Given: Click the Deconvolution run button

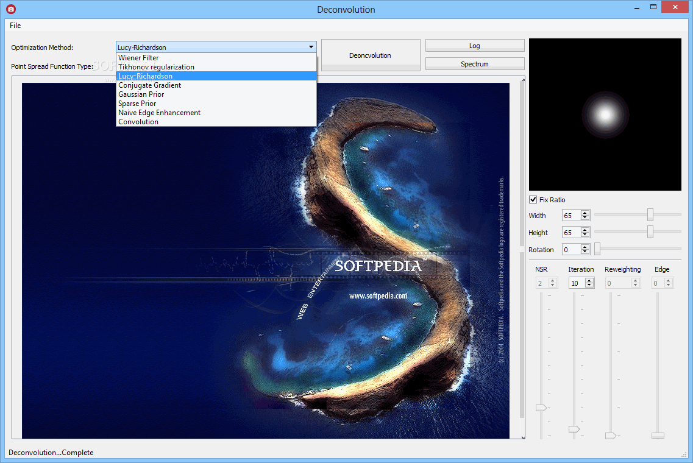Looking at the screenshot, I should click(x=371, y=55).
